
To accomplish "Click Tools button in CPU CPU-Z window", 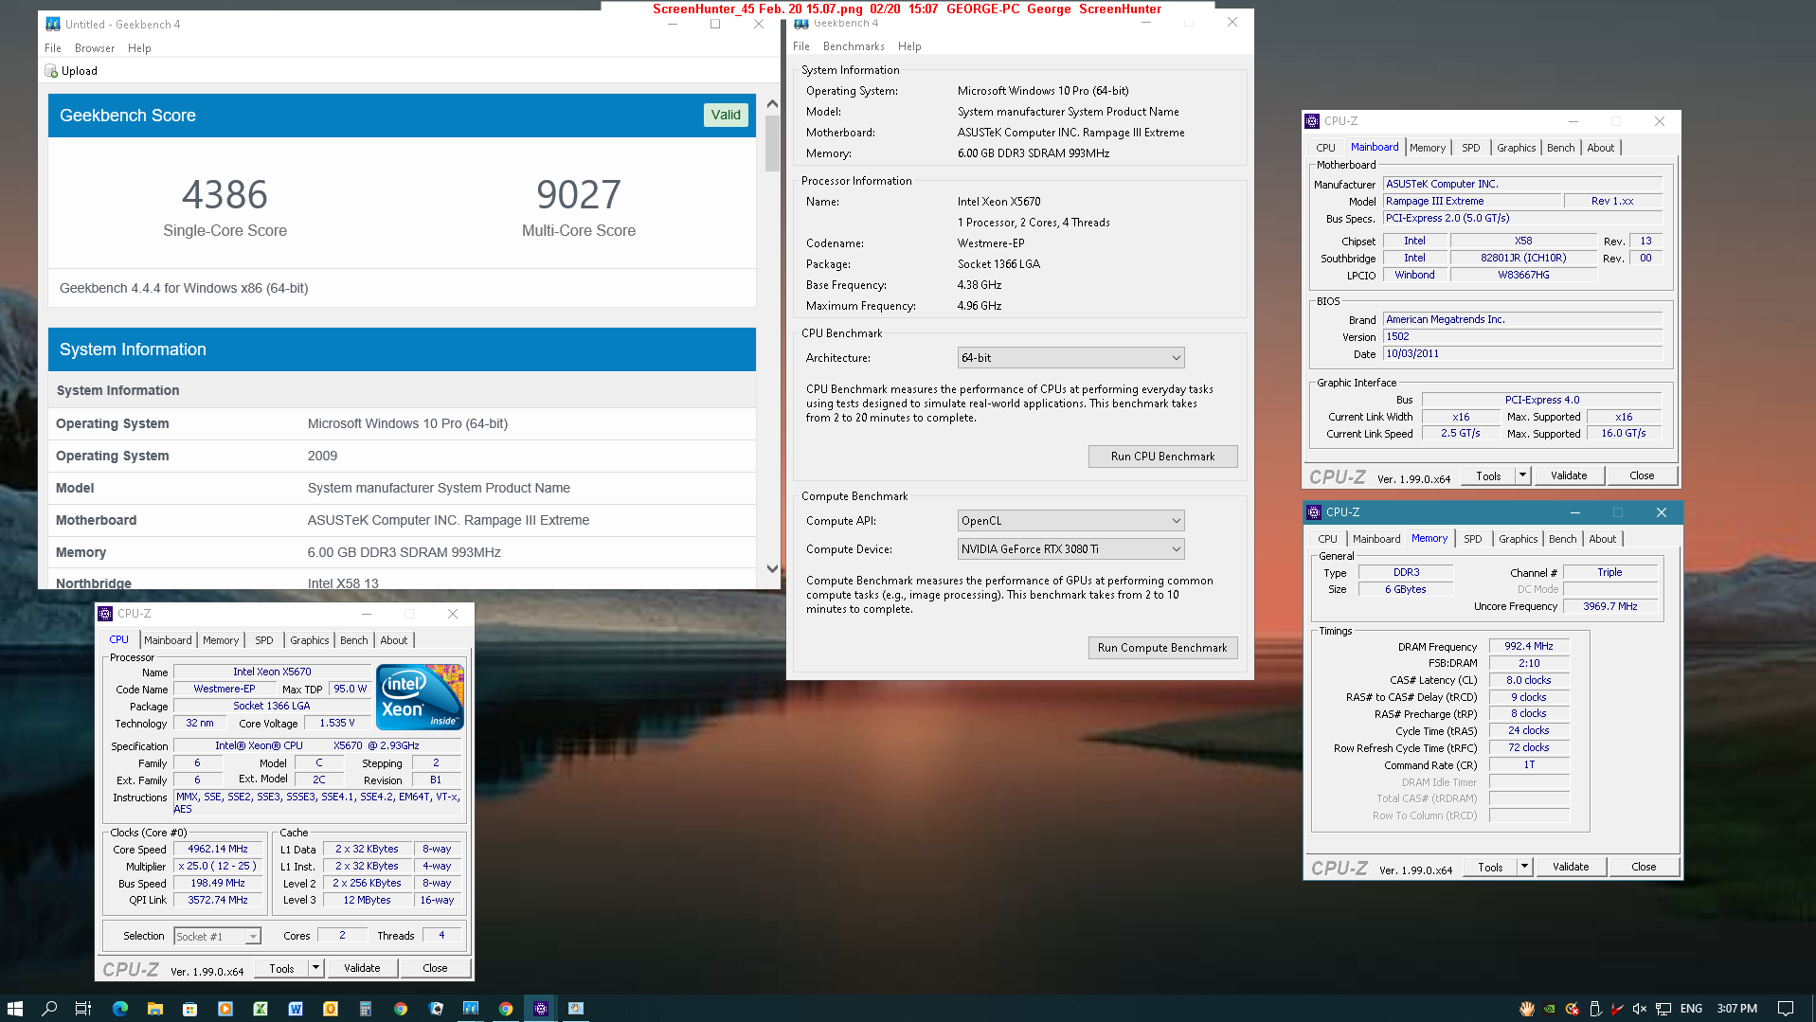I will pos(281,968).
